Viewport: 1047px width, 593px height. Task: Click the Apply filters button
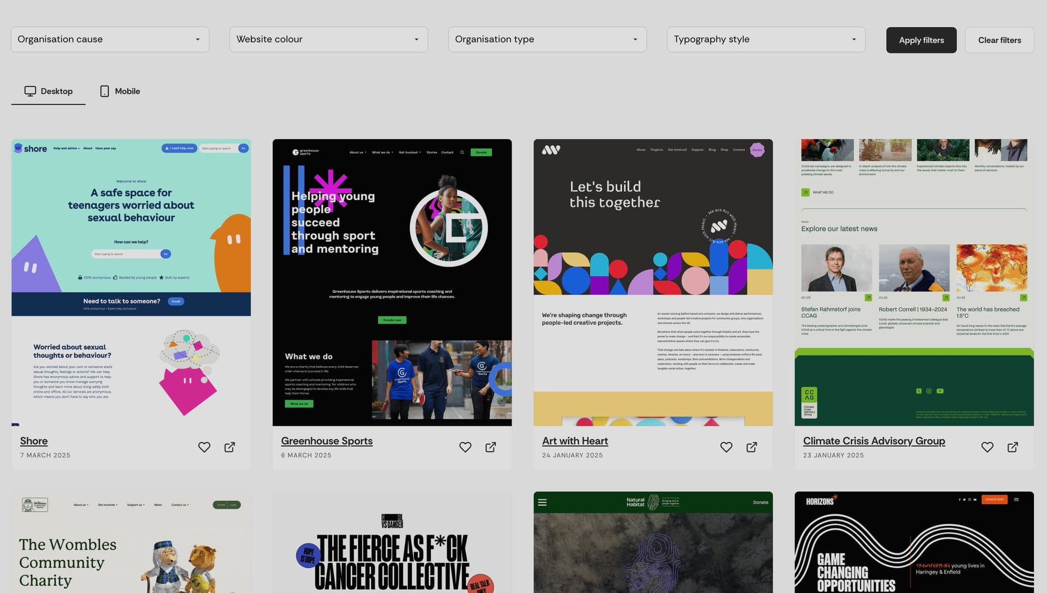921,40
